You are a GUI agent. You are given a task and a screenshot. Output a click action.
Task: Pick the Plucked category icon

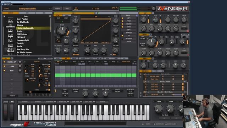(x=10, y=50)
